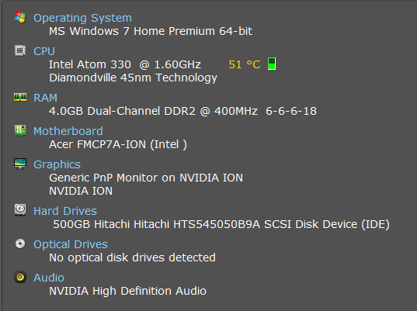The image size is (417, 311).
Task: Click the Audio speaker icon
Action: pyautogui.click(x=20, y=277)
